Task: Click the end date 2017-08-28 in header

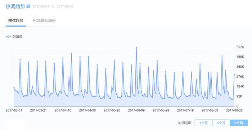Action: (x=65, y=6)
